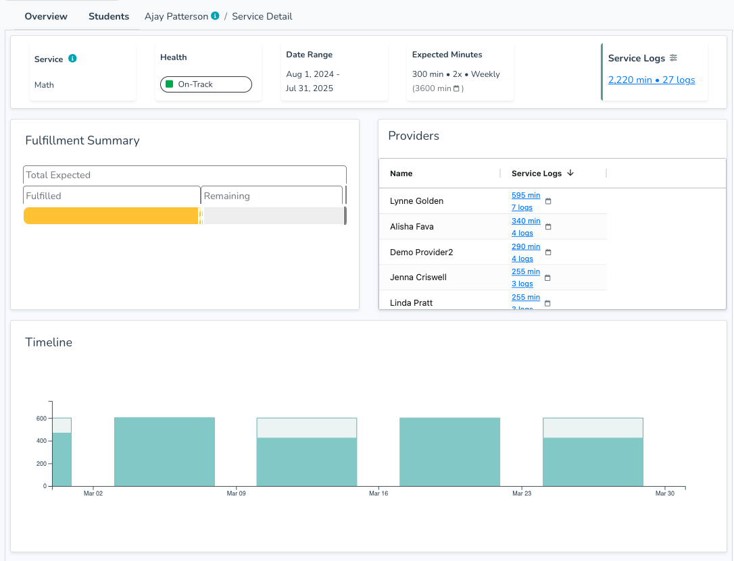Click calendar icon in Alisha Fava row

pos(548,227)
